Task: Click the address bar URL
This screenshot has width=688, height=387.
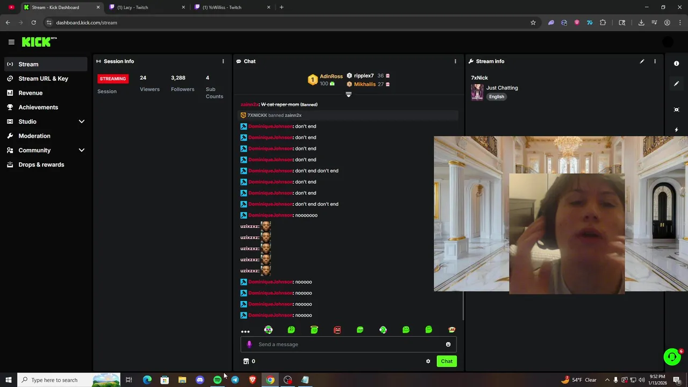Action: coord(87,23)
